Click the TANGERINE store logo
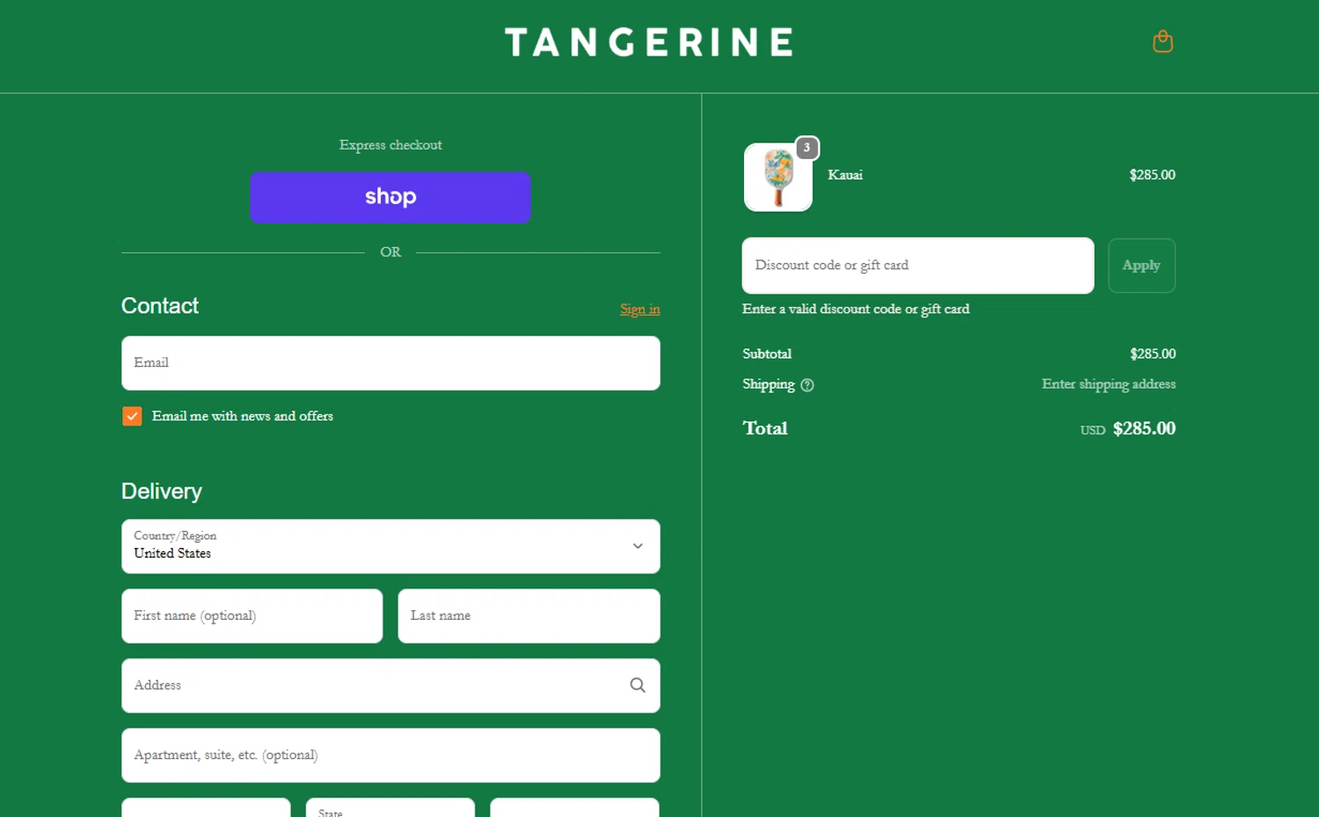 click(x=649, y=42)
